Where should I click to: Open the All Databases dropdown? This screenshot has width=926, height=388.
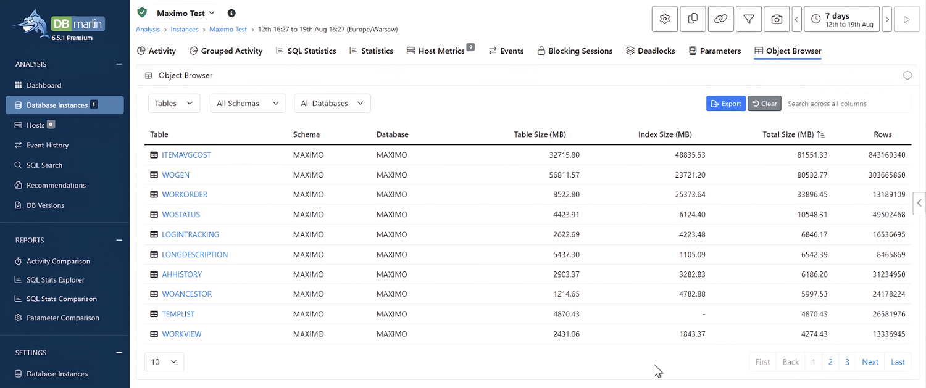coord(332,103)
